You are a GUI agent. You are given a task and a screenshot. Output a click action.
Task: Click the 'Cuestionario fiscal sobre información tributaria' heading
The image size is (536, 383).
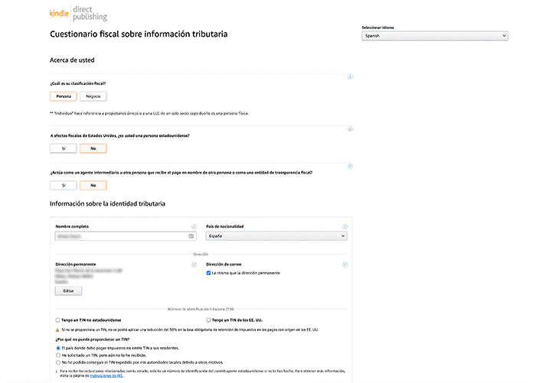[139, 34]
